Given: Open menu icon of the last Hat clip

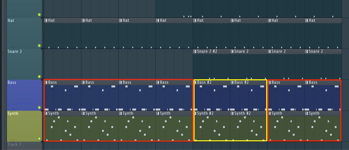Looking at the screenshot, I should point(306,20).
